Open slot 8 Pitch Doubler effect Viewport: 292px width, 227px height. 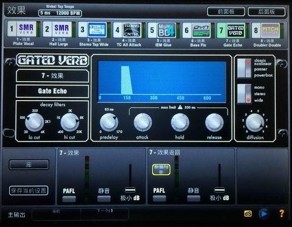coord(266,31)
